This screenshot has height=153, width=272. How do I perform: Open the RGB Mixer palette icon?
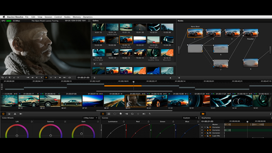click(x=15, y=114)
